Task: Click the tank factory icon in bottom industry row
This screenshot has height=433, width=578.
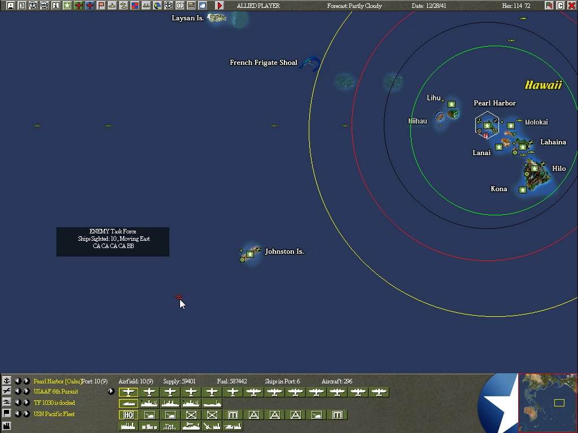Action: click(x=233, y=426)
